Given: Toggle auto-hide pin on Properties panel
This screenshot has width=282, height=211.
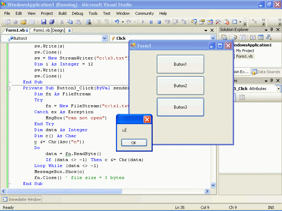Looking at the screenshot, I should tap(271, 81).
